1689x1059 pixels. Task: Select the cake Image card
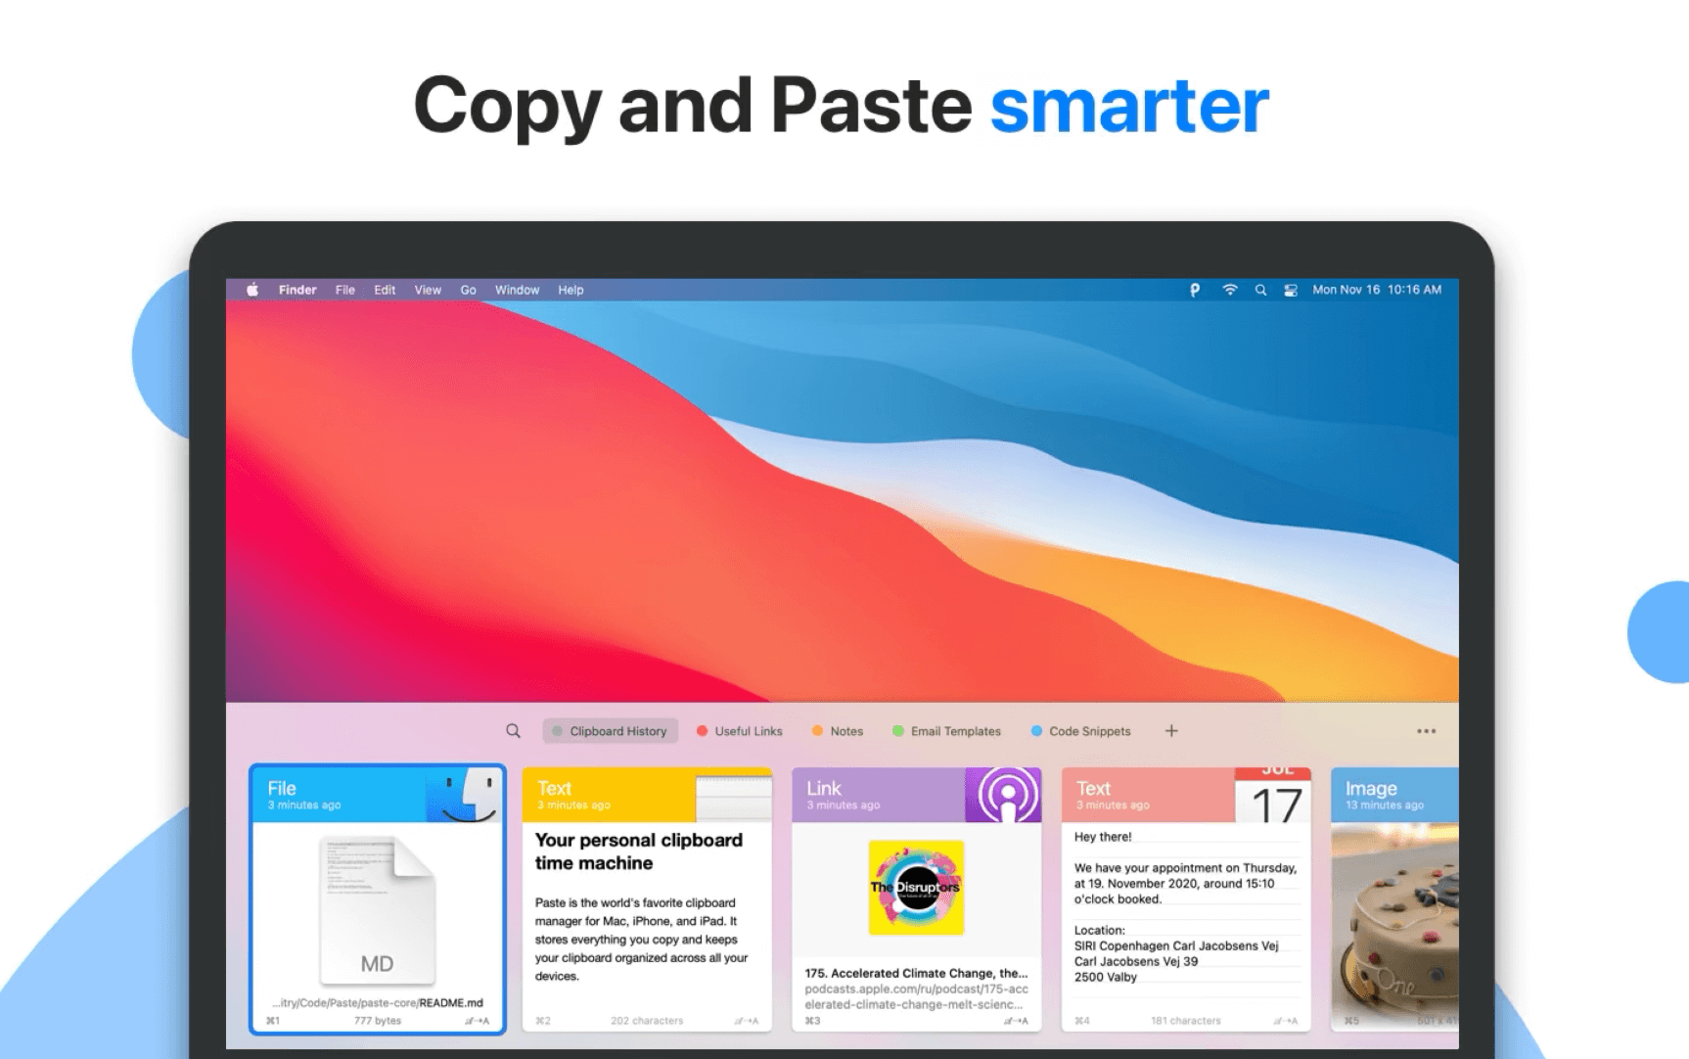[1394, 899]
